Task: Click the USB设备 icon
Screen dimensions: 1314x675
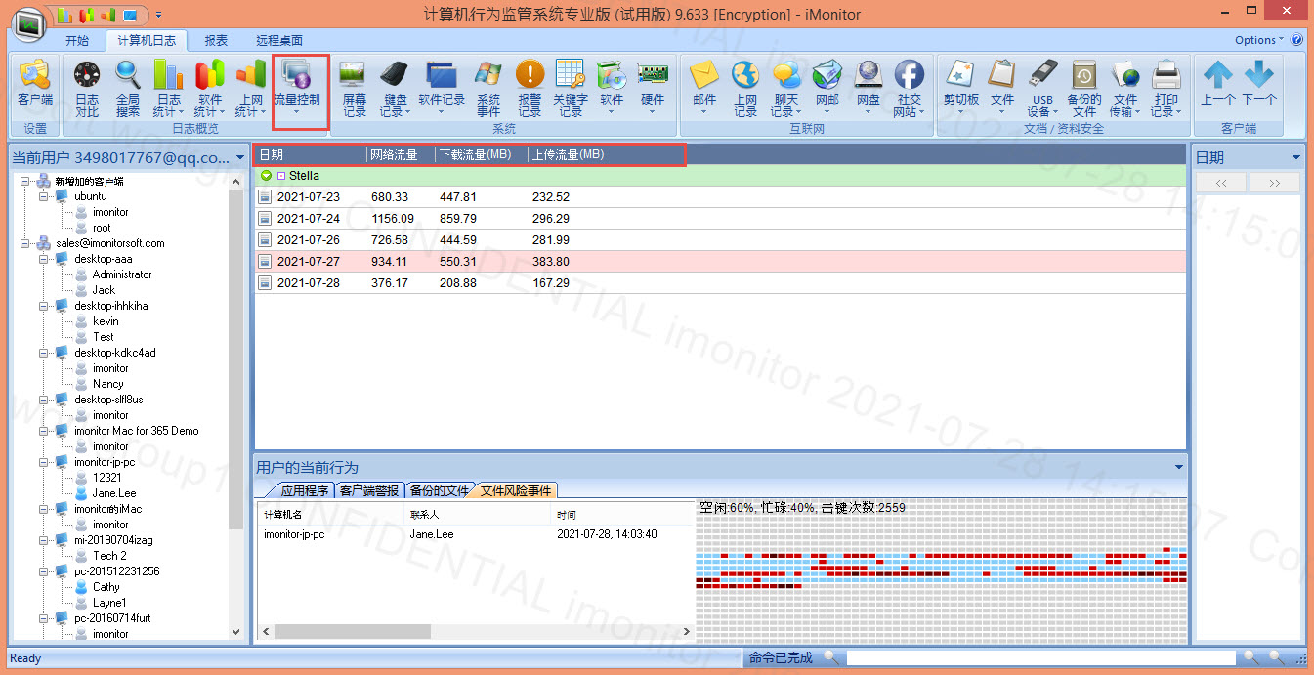Action: (x=1042, y=88)
